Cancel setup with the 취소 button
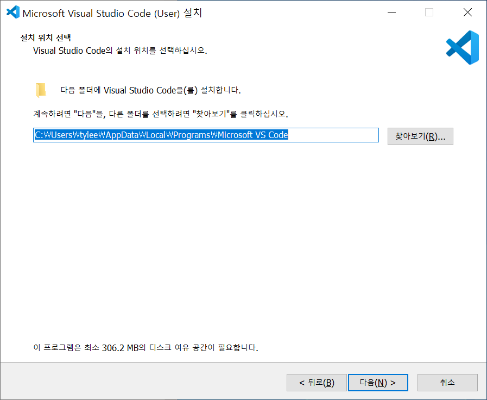The image size is (487, 400). pyautogui.click(x=447, y=382)
